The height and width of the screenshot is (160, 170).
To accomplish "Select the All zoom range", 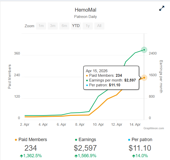I will coord(99,26).
